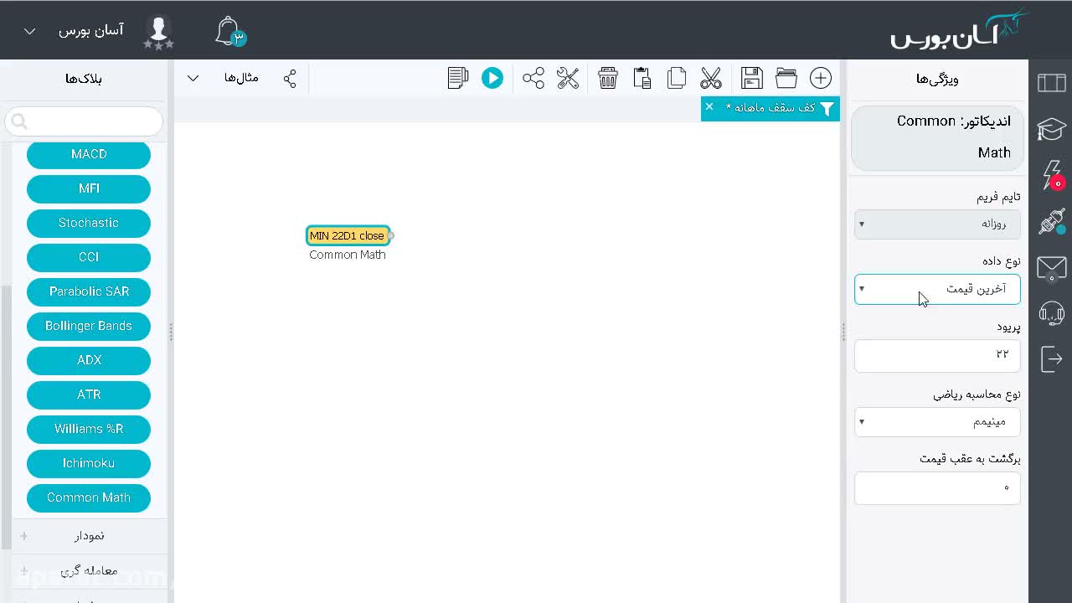Open the envelope messages icon
The image size is (1072, 603).
(1052, 269)
